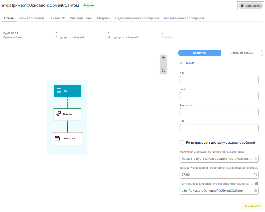Click into the API input field

[x=219, y=80]
